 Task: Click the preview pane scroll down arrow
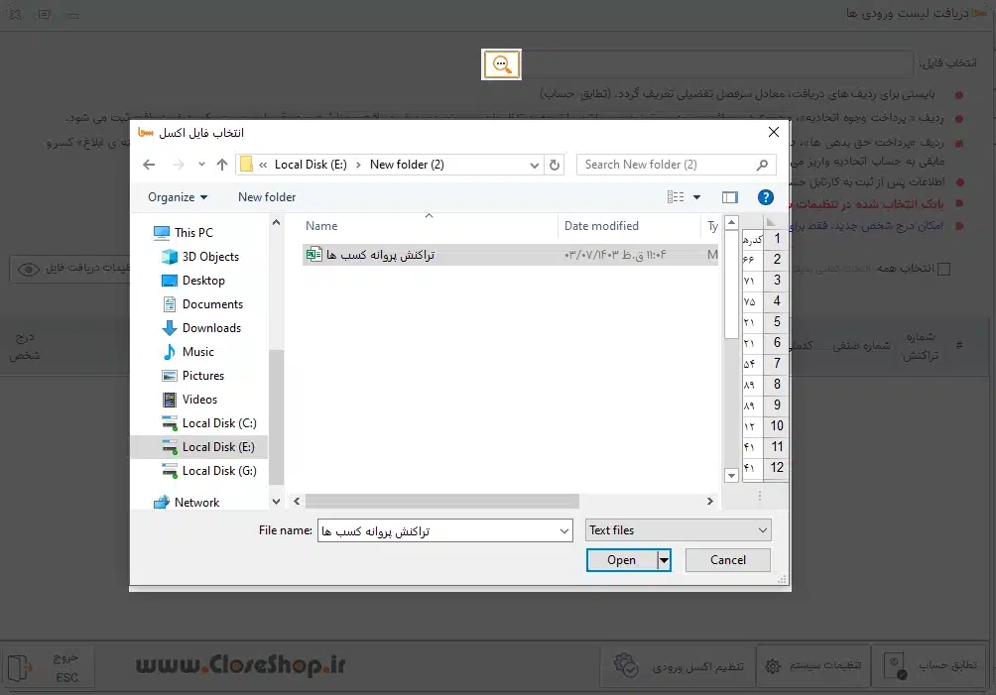[x=731, y=475]
